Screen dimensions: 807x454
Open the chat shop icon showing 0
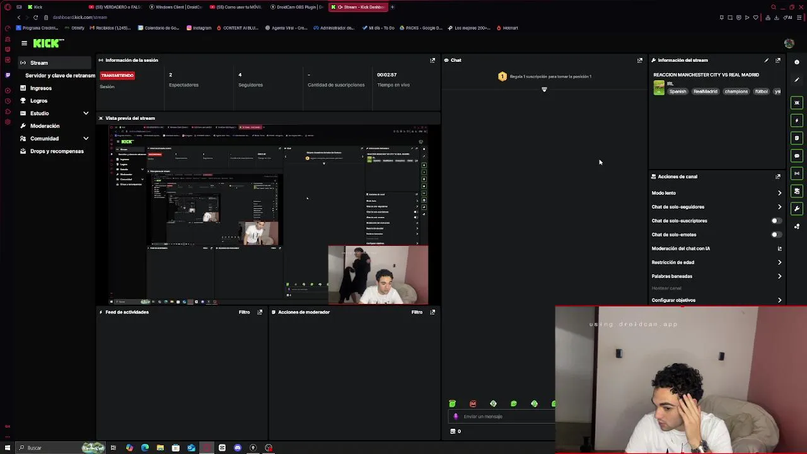tap(455, 431)
